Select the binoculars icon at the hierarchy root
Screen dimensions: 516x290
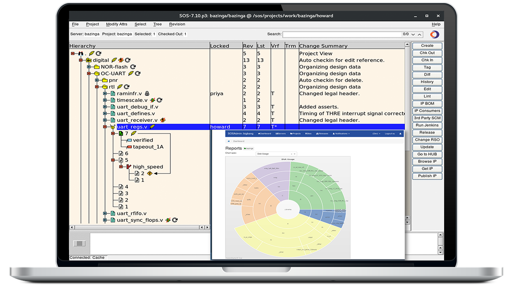point(81,53)
